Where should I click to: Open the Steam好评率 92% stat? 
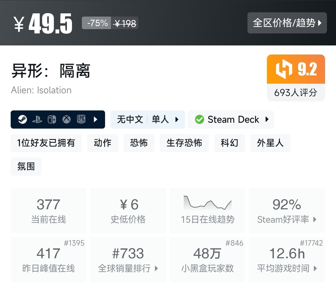pyautogui.click(x=287, y=211)
